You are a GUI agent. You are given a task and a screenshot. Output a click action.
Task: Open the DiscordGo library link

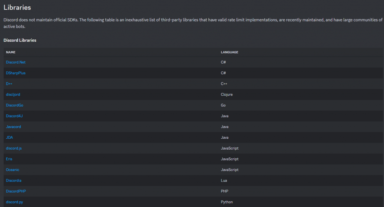point(15,105)
